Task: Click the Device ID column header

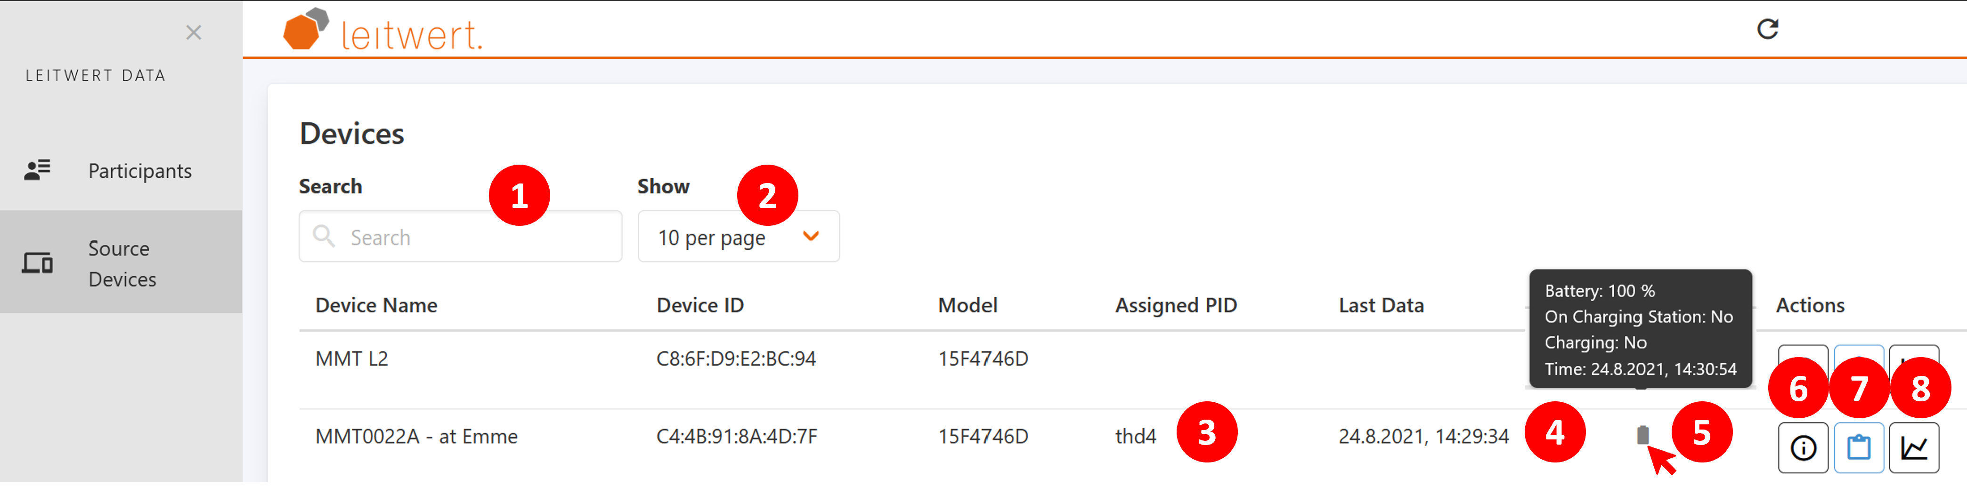Action: point(699,305)
